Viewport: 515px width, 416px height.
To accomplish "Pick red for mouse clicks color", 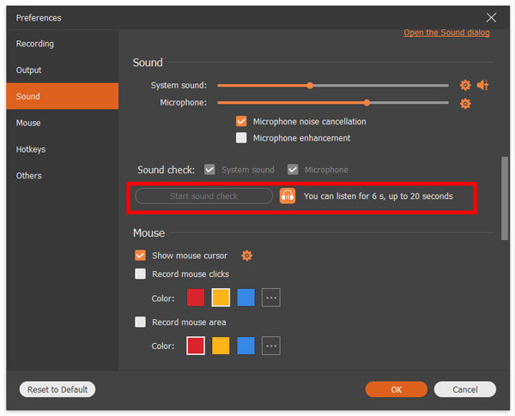I will 196,298.
